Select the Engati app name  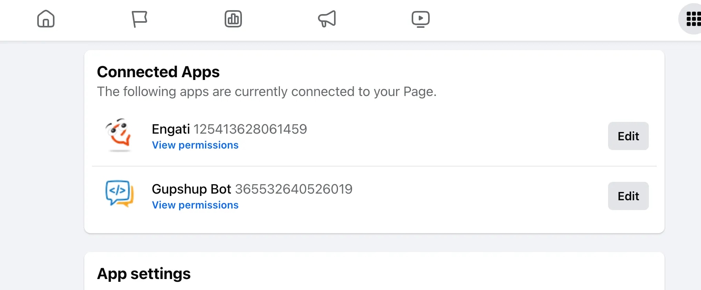tap(171, 129)
